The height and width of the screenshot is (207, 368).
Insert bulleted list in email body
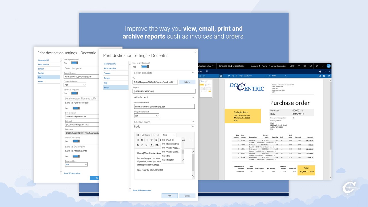pos(142,140)
